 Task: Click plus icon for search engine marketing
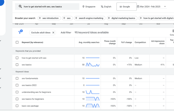click(76, 18)
